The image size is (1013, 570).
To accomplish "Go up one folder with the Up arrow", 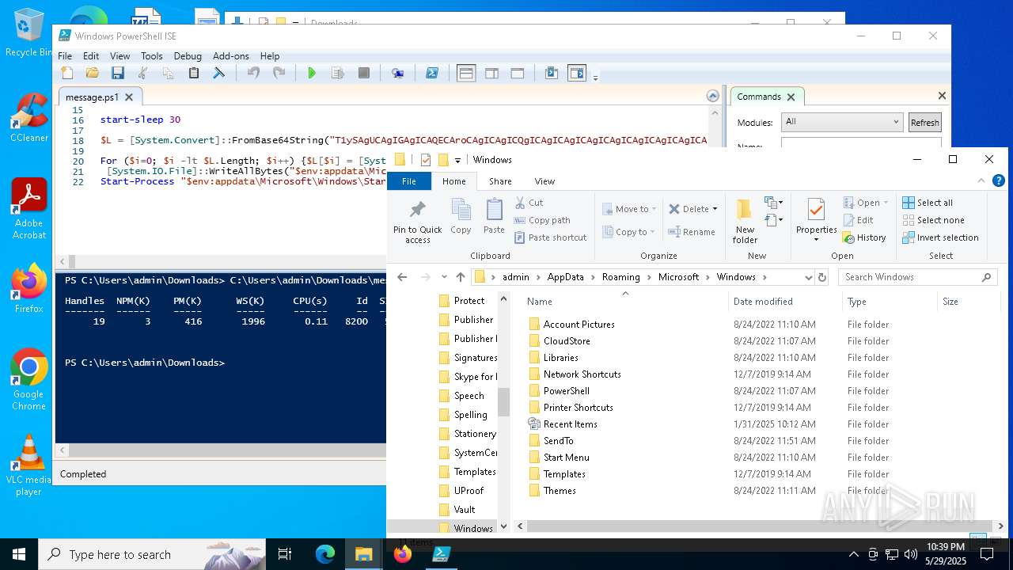I will (461, 277).
